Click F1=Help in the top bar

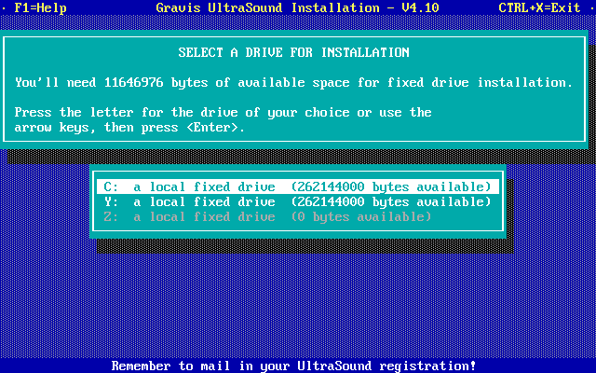[41, 7]
